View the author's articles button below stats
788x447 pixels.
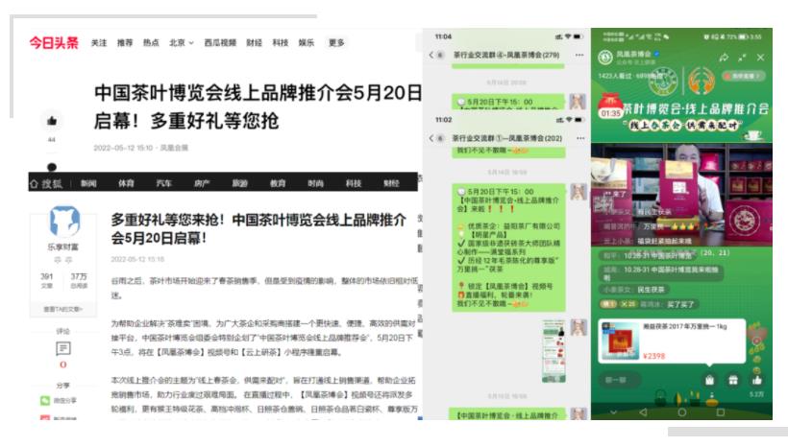tap(63, 309)
